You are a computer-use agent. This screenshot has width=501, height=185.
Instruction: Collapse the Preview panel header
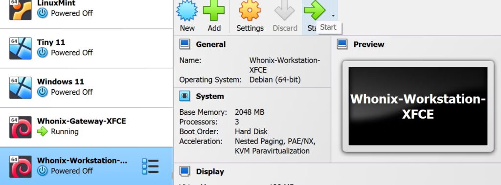pos(369,44)
